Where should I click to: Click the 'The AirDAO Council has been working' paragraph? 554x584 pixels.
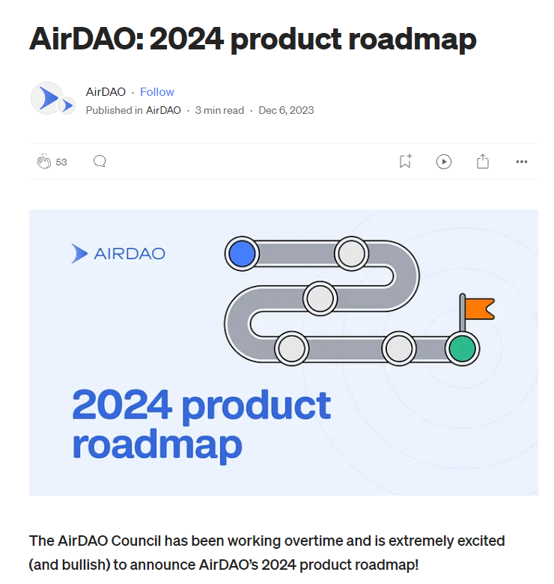click(x=267, y=553)
